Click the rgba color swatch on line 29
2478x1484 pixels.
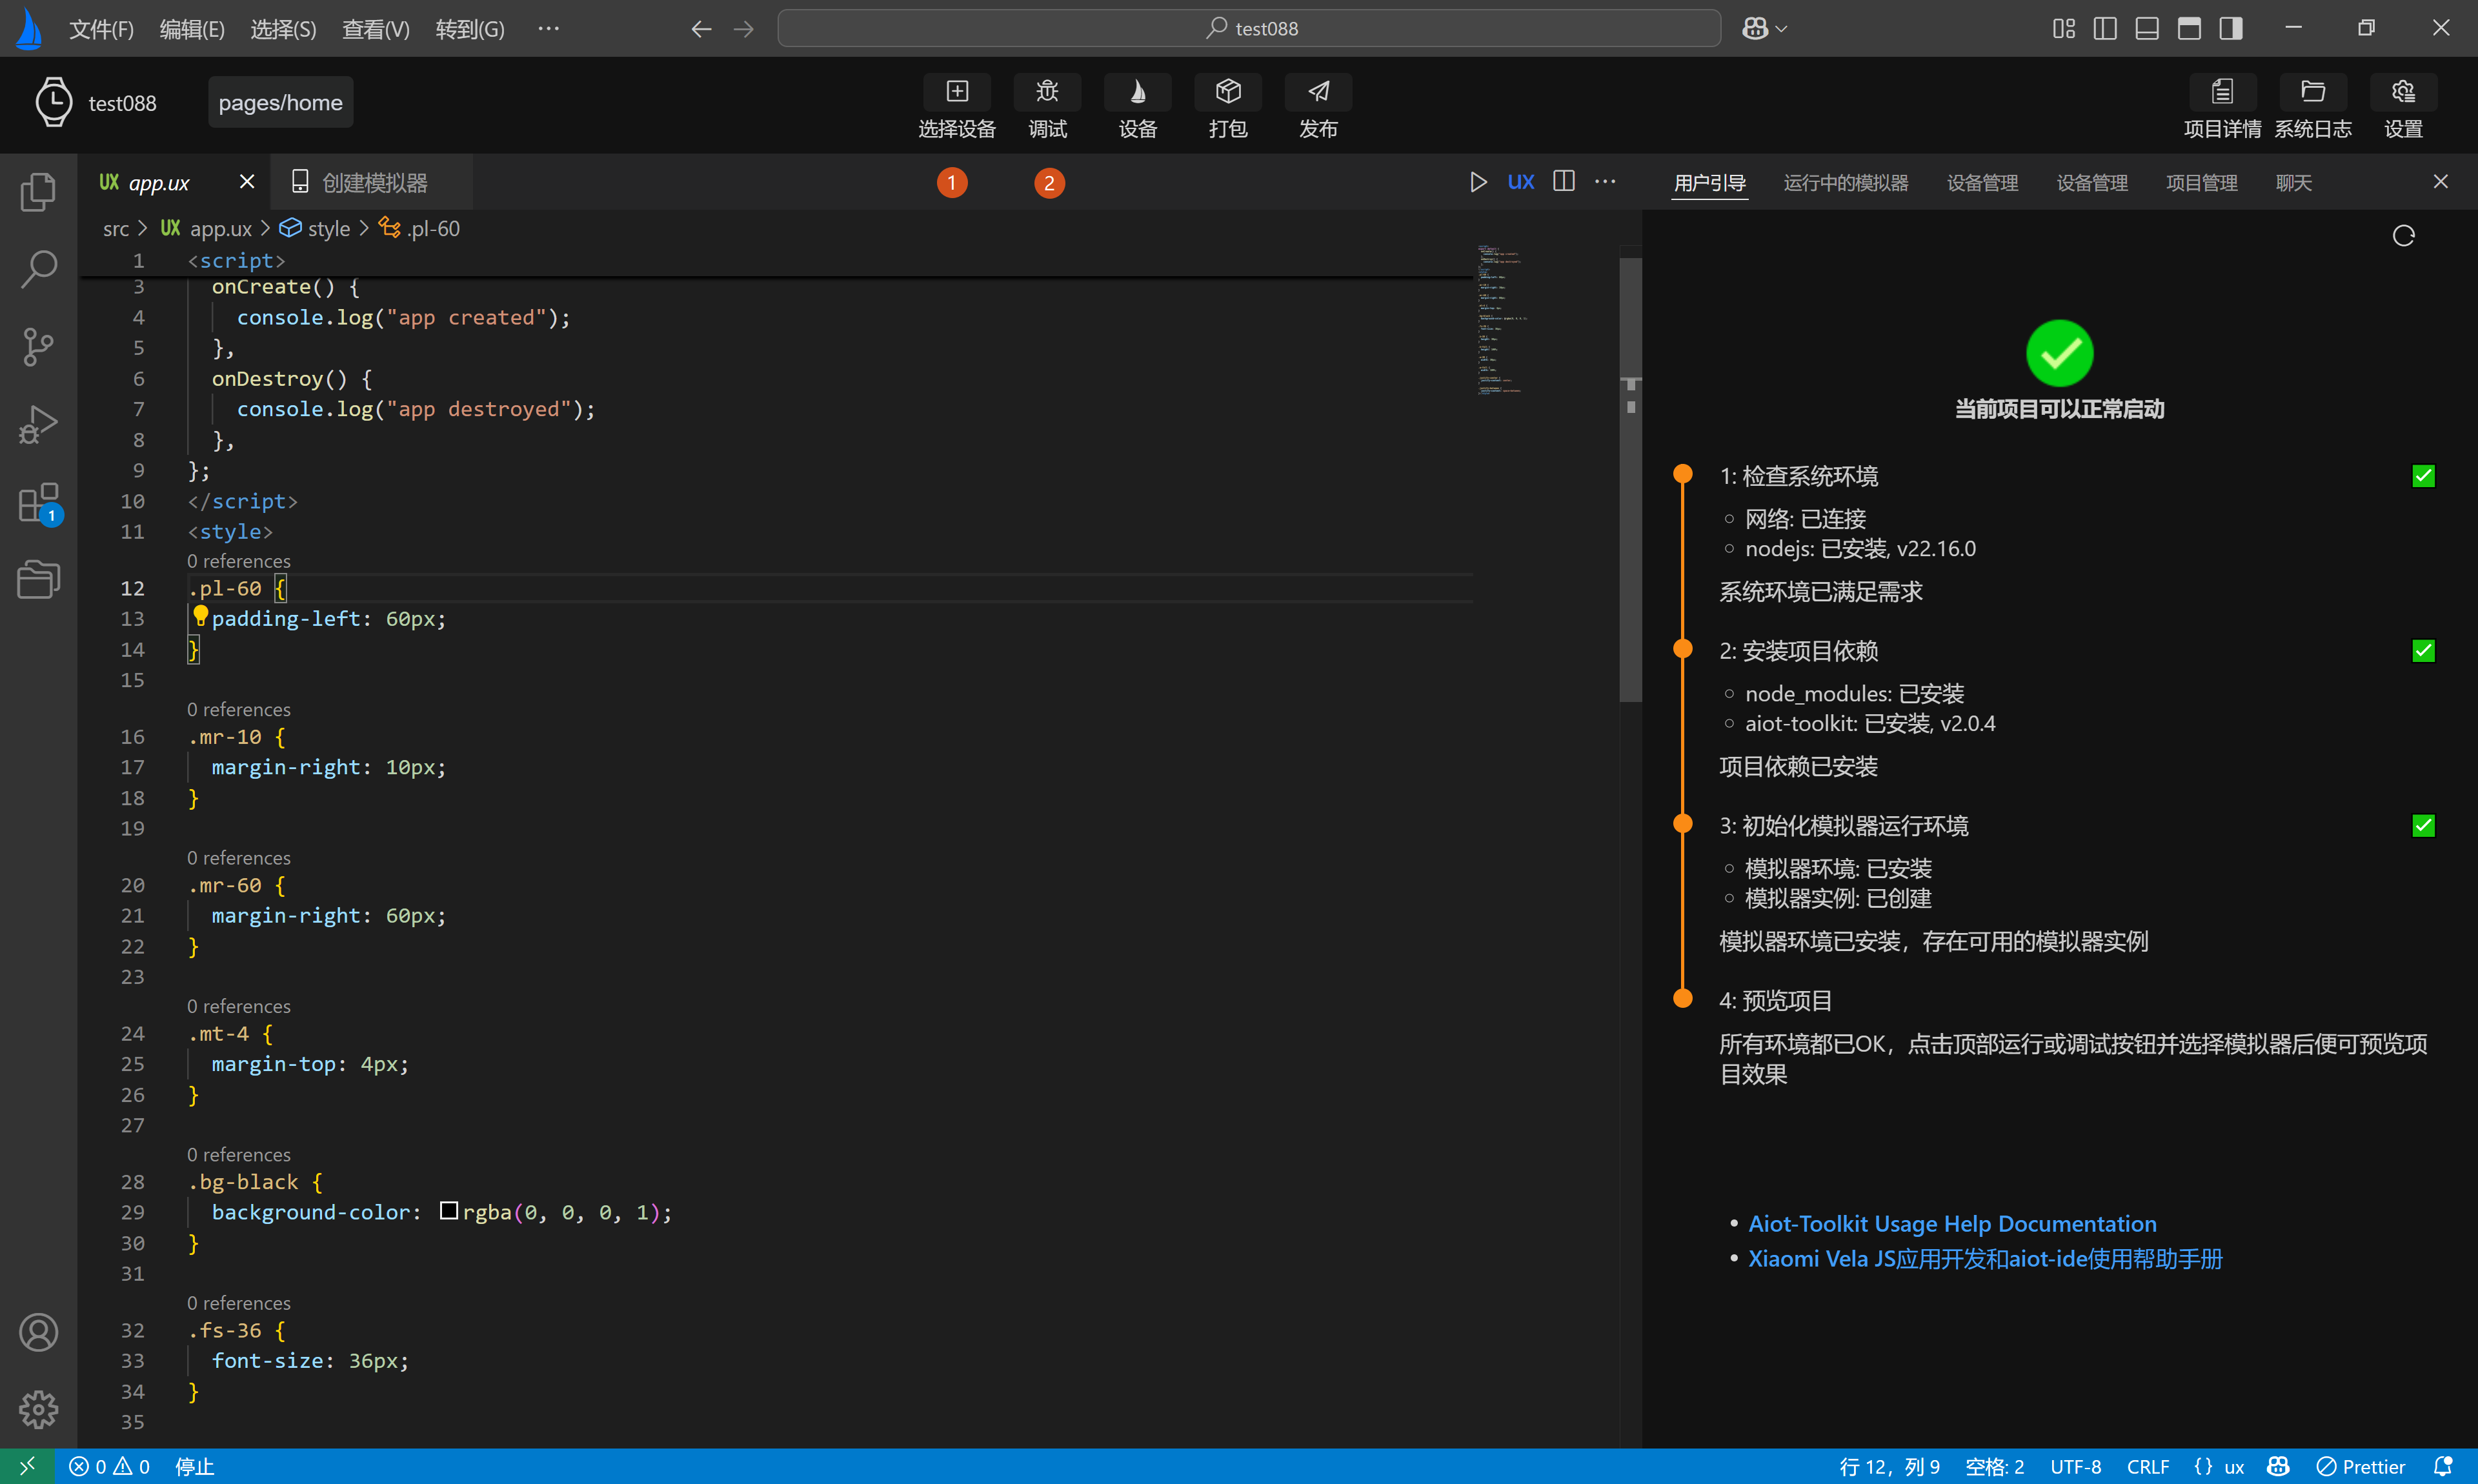click(449, 1211)
